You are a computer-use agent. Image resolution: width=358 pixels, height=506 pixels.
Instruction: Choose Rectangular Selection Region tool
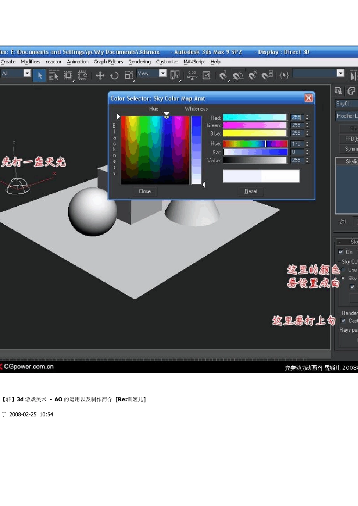coord(68,76)
